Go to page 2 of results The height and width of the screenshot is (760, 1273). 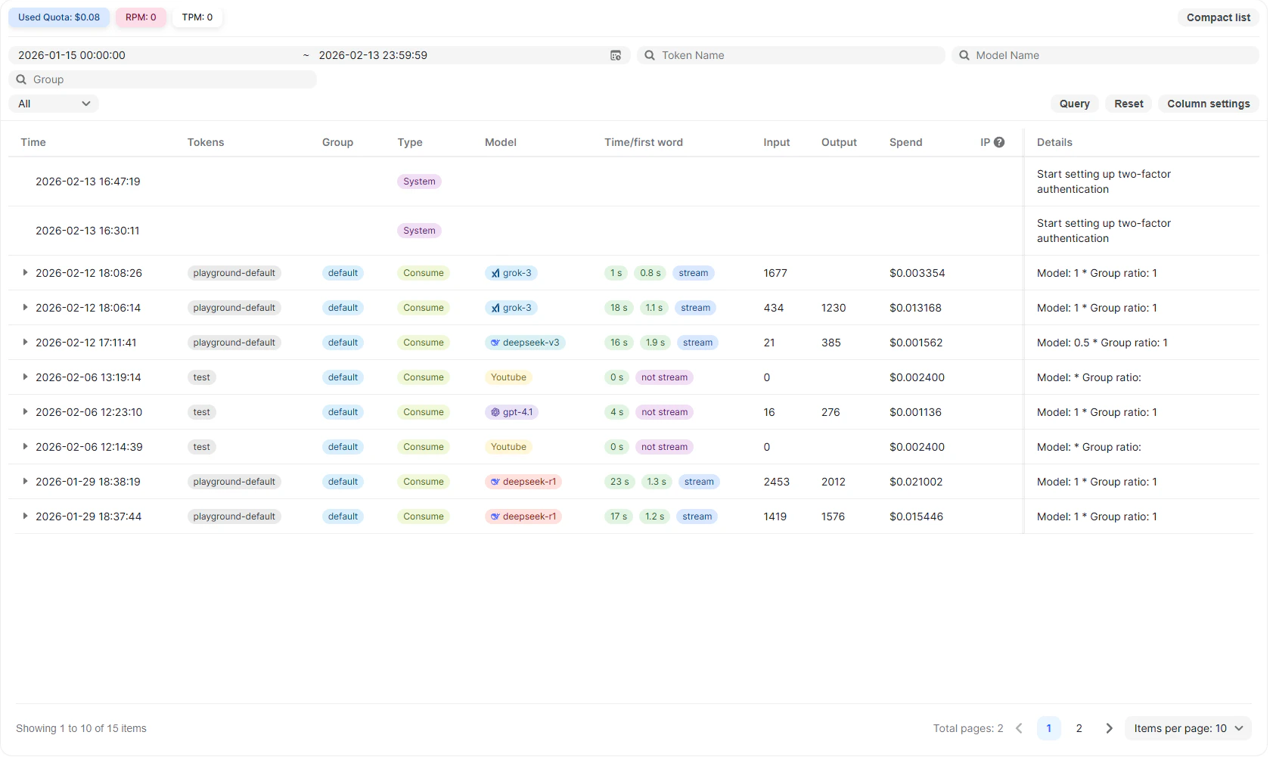1079,728
